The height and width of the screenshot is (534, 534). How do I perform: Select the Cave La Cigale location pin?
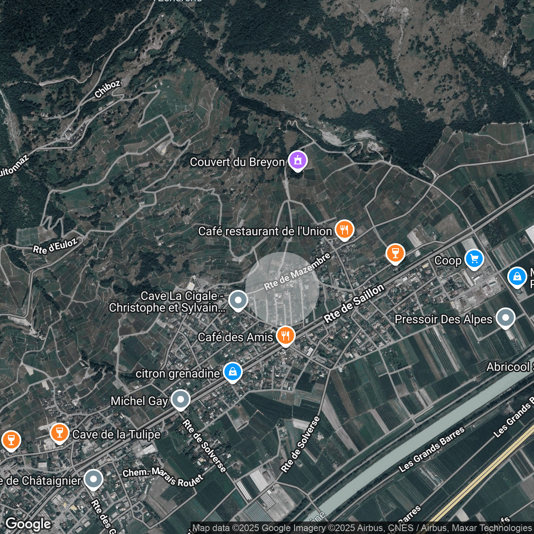coord(238,300)
